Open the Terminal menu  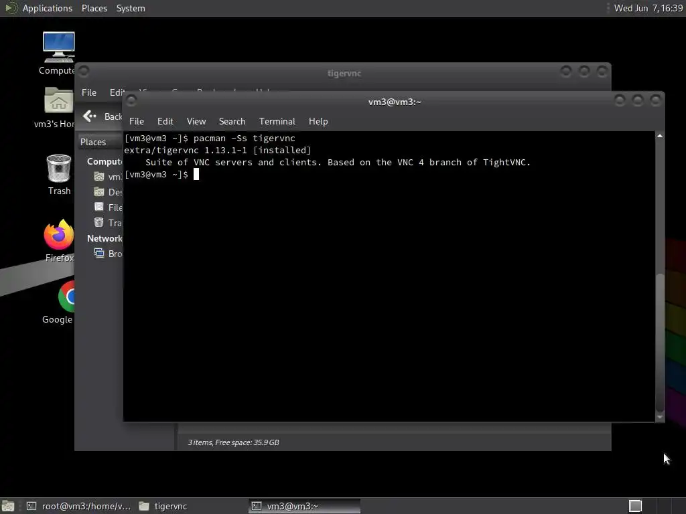coord(277,121)
